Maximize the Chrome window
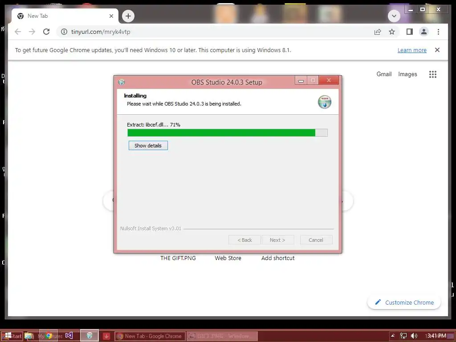The width and height of the screenshot is (456, 342). click(423, 10)
